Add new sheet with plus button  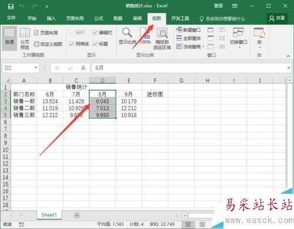[77, 215]
